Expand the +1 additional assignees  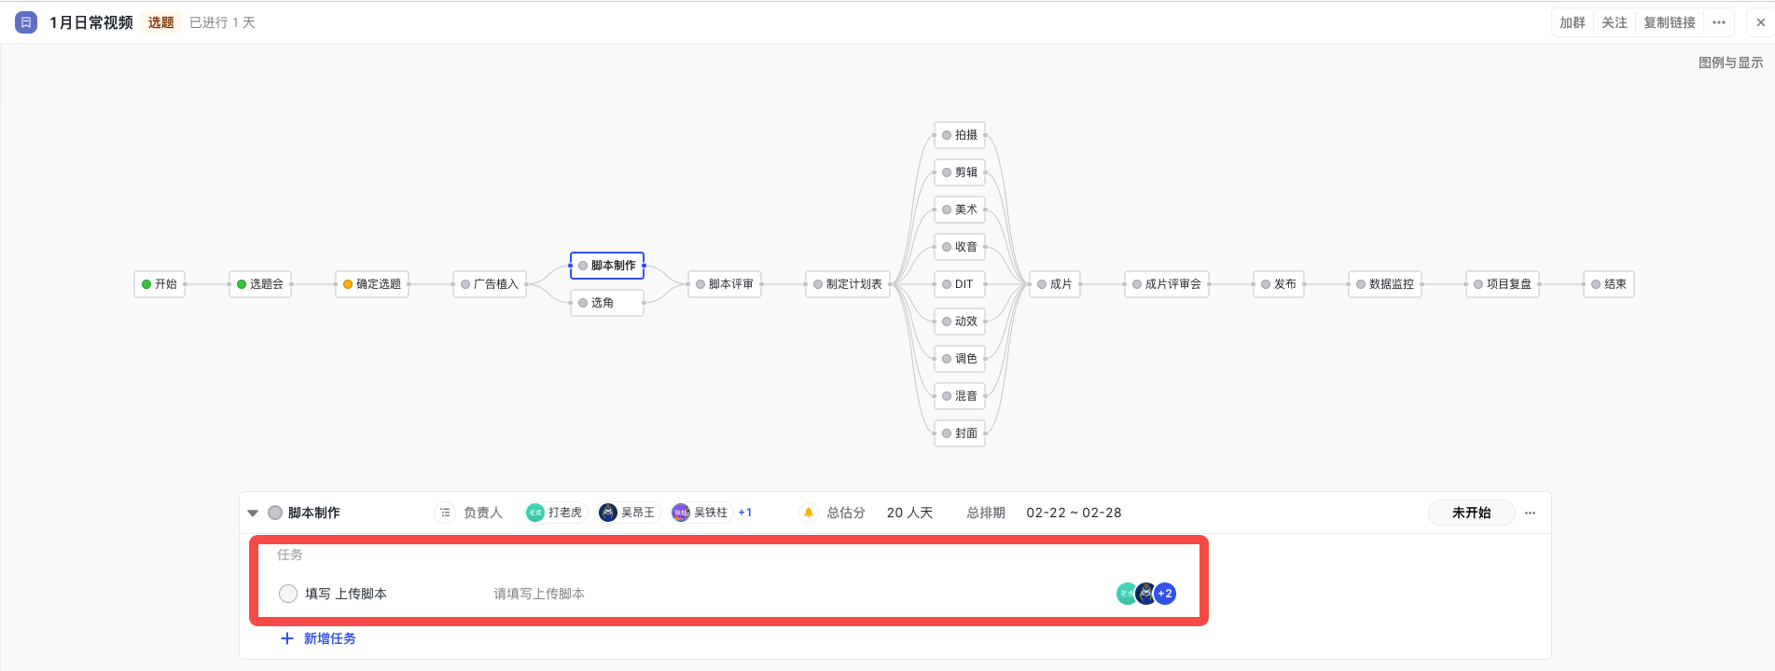click(744, 513)
